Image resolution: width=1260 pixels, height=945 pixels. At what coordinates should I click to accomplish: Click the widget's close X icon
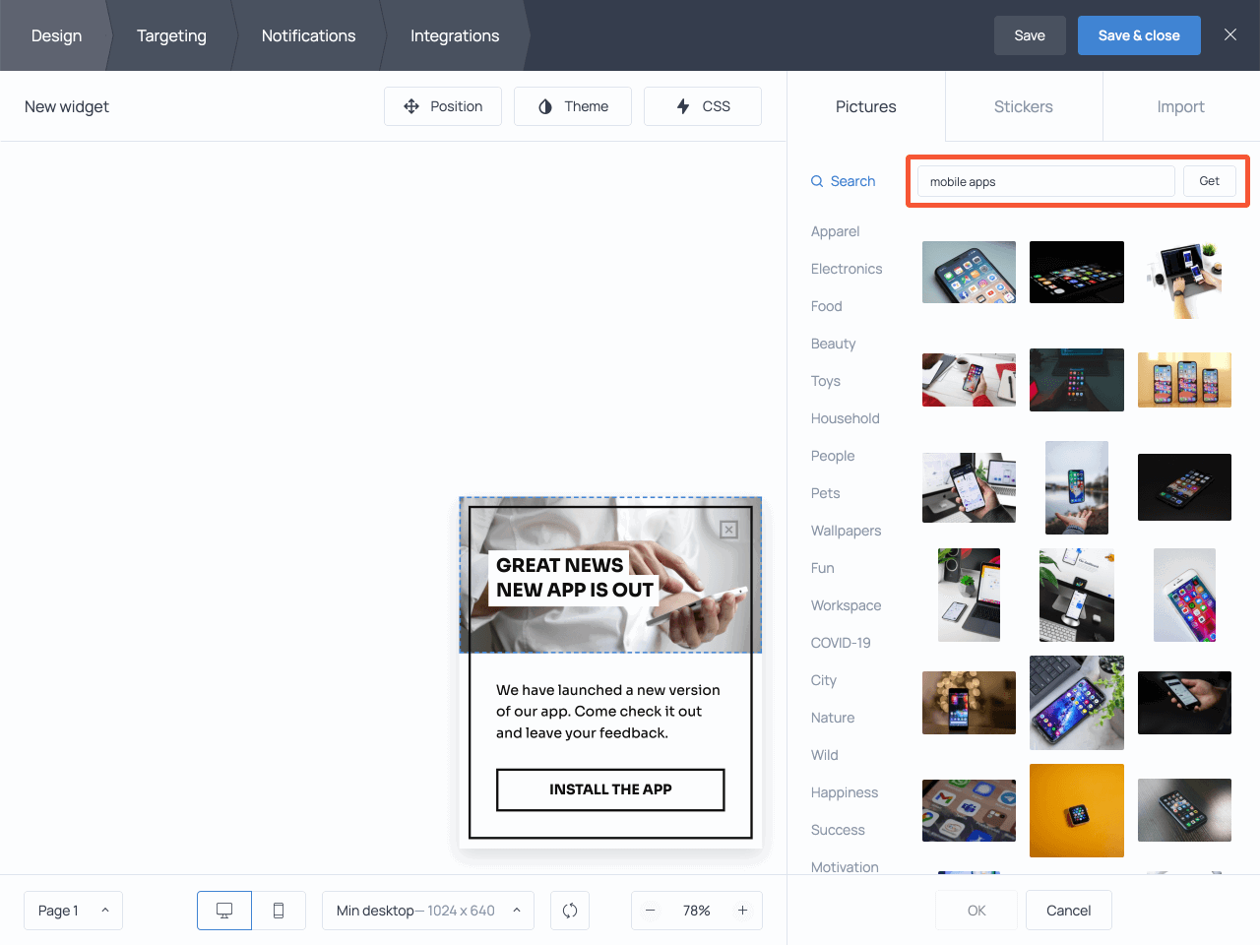(728, 530)
